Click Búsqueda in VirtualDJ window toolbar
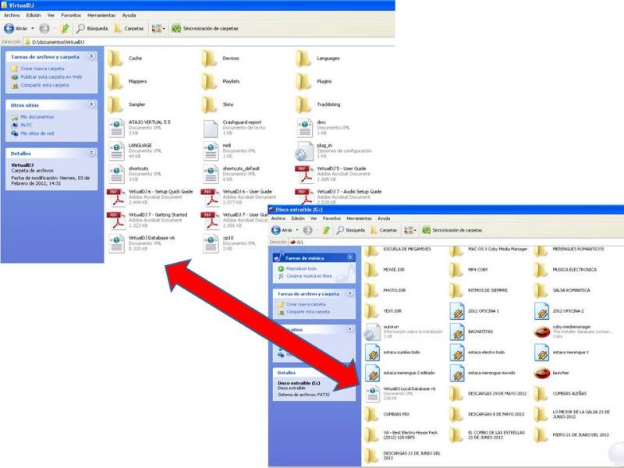Viewport: 624px width, 468px height. point(92,29)
